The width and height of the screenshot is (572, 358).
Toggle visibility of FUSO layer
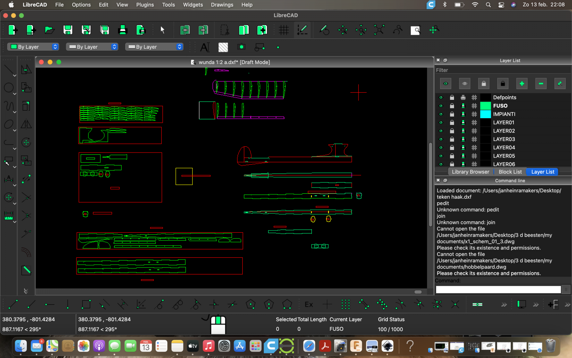pos(441,106)
